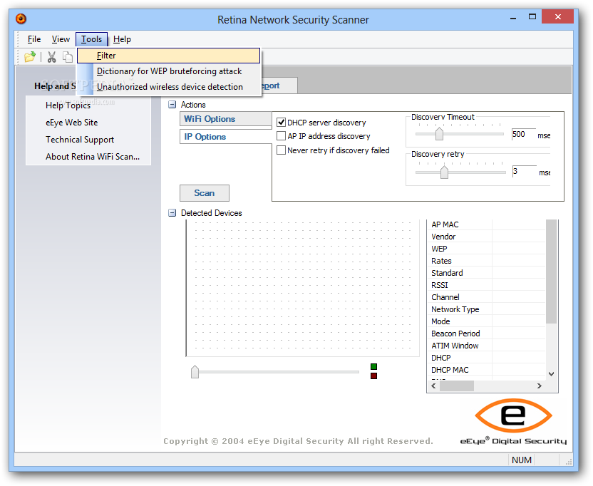Select Filter from Tools menu

(x=169, y=56)
